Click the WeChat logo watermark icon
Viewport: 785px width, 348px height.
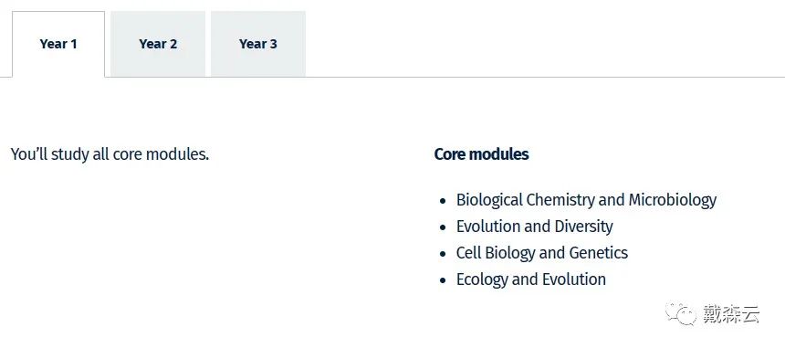(x=680, y=313)
